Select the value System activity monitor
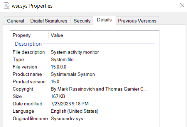The image size is (187, 127). tap(75, 52)
